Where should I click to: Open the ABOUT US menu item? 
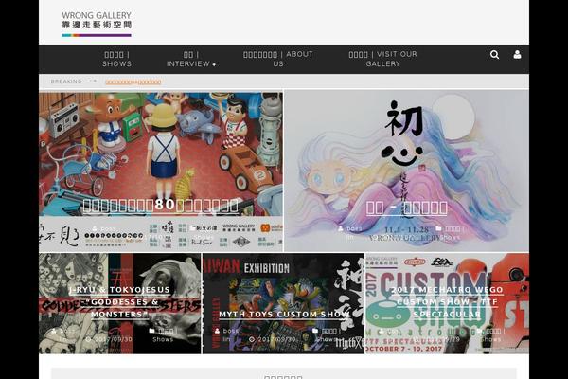point(277,59)
